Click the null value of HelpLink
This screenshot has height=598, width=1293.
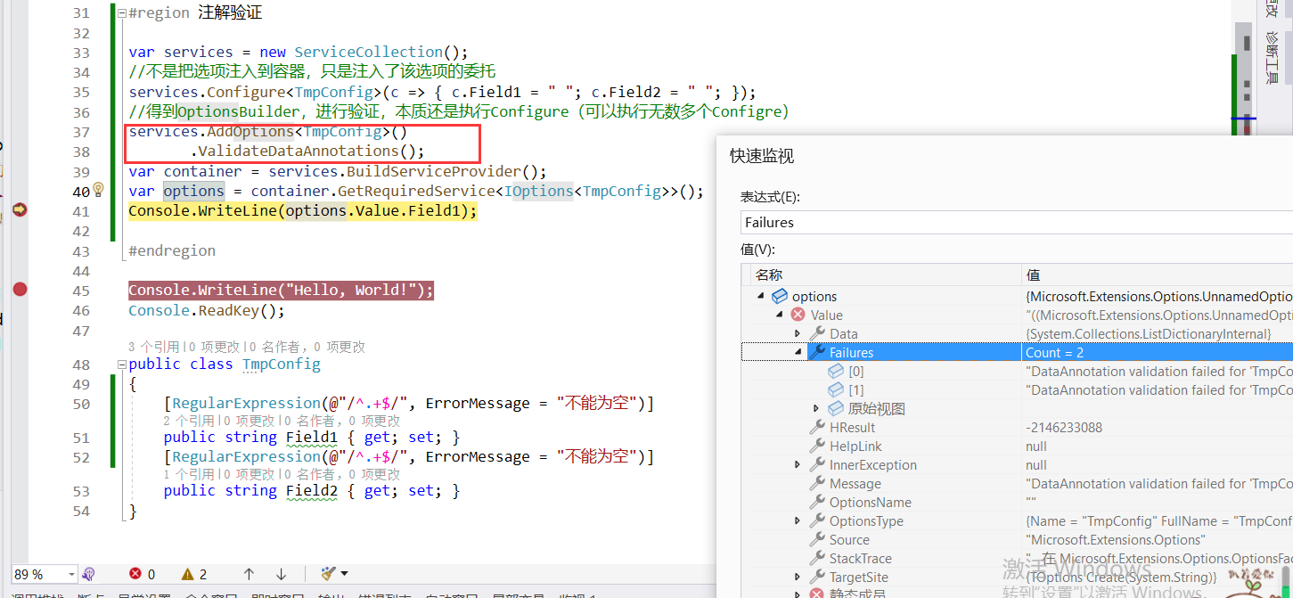point(1036,446)
